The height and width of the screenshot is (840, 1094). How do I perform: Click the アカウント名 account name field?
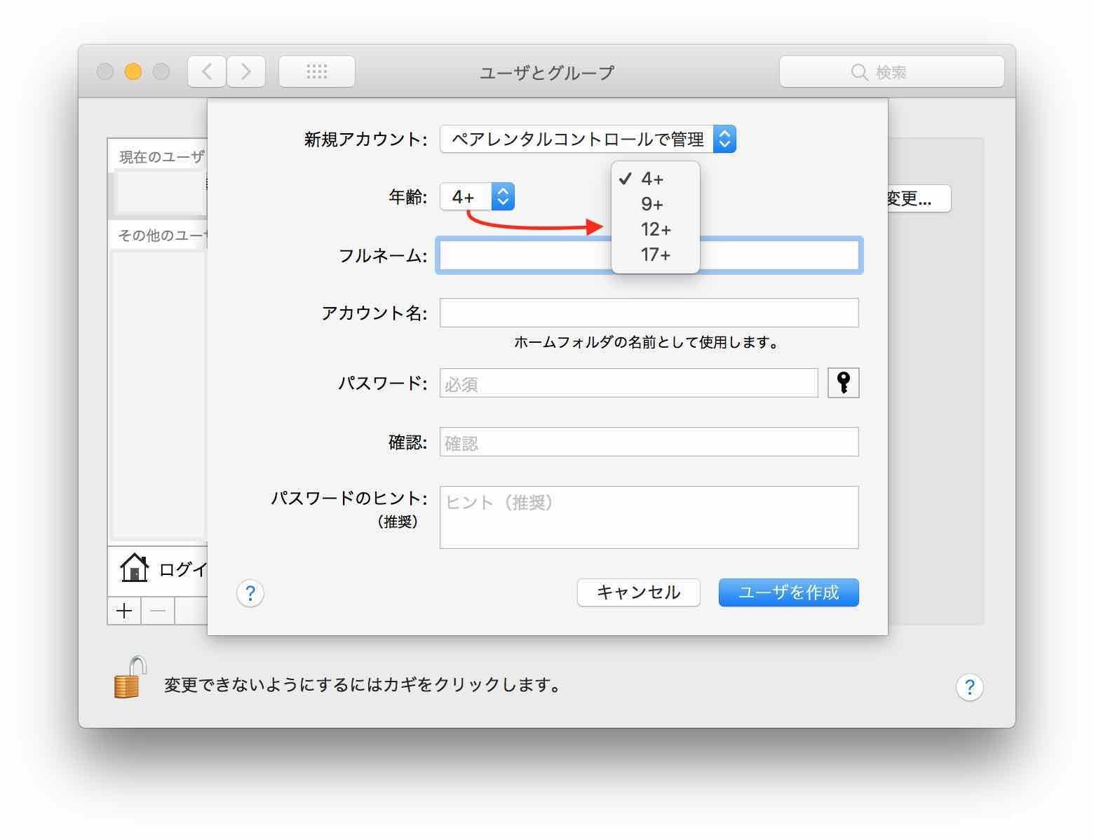click(649, 313)
